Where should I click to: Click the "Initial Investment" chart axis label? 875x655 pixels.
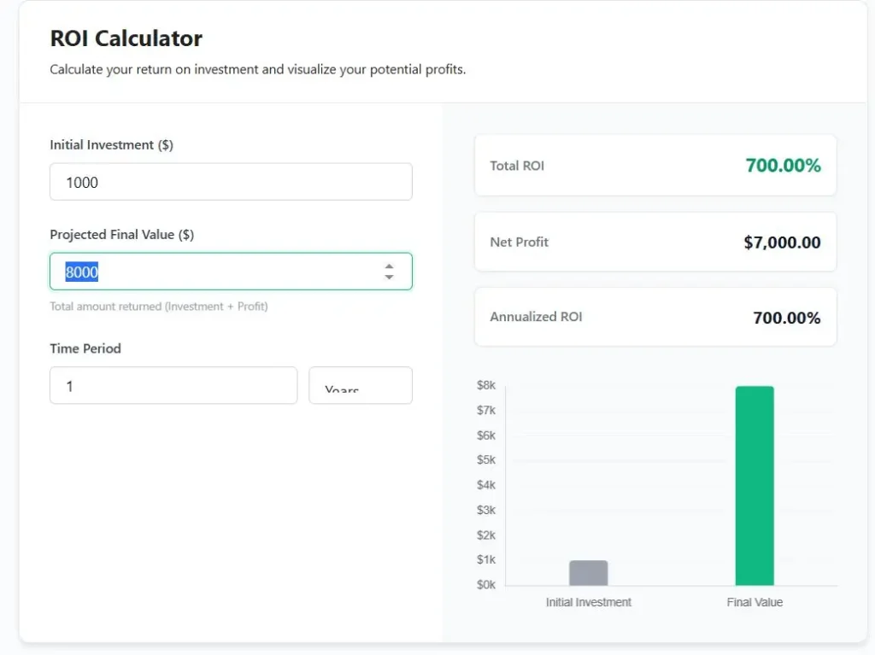pyautogui.click(x=588, y=602)
